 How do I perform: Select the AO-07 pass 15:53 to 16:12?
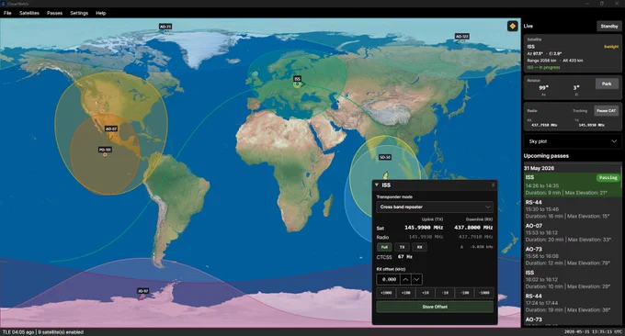pos(573,232)
